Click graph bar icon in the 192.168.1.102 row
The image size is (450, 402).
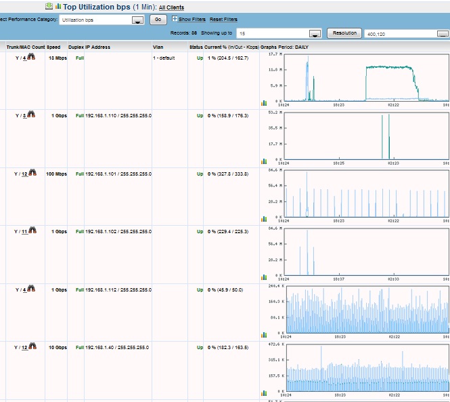pos(264,277)
